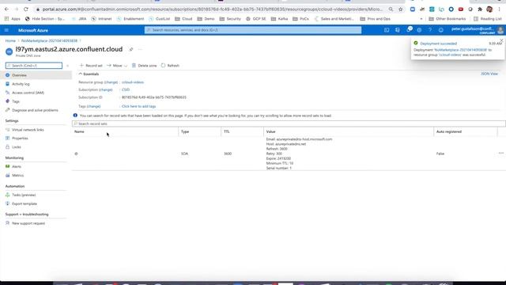Open Tags in the sidebar

tap(16, 101)
